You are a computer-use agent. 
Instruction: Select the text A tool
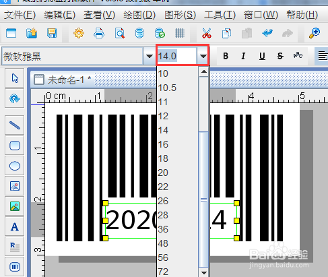[x=15, y=226]
